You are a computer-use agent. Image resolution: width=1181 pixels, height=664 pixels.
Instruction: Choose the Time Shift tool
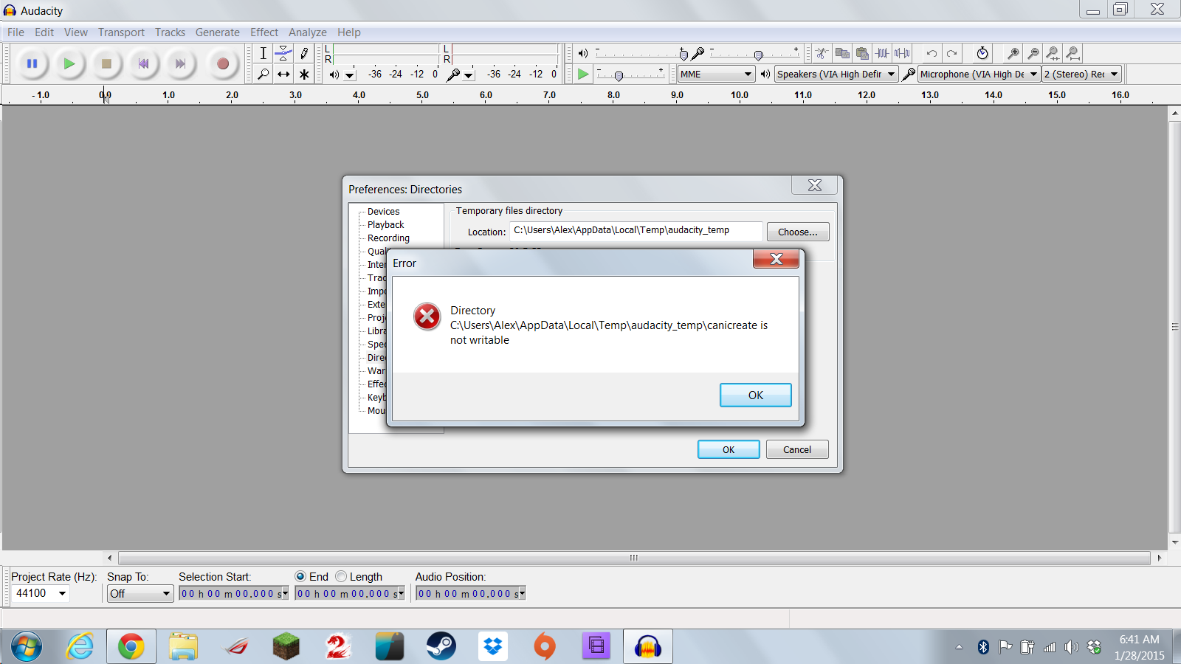283,75
